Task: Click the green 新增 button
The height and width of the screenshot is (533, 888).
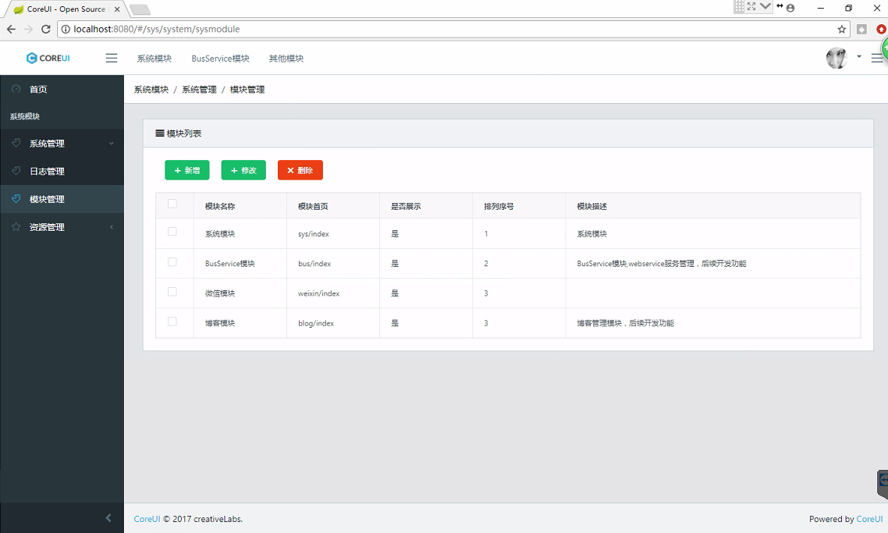Action: (187, 170)
